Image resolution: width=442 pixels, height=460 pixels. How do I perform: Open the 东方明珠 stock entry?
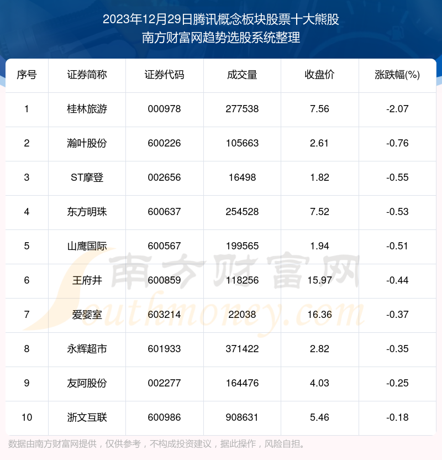click(x=87, y=212)
